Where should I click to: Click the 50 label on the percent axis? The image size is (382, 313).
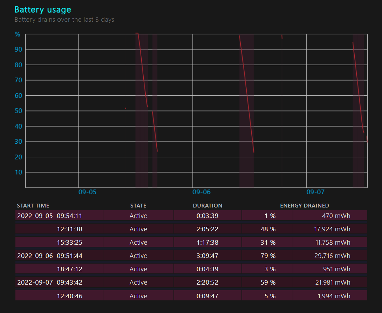18,111
